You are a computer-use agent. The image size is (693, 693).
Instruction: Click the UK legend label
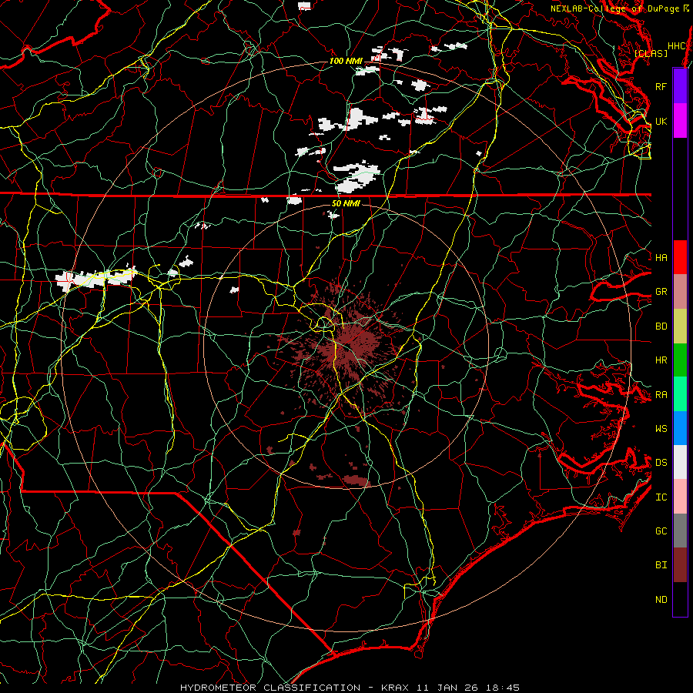coord(661,121)
